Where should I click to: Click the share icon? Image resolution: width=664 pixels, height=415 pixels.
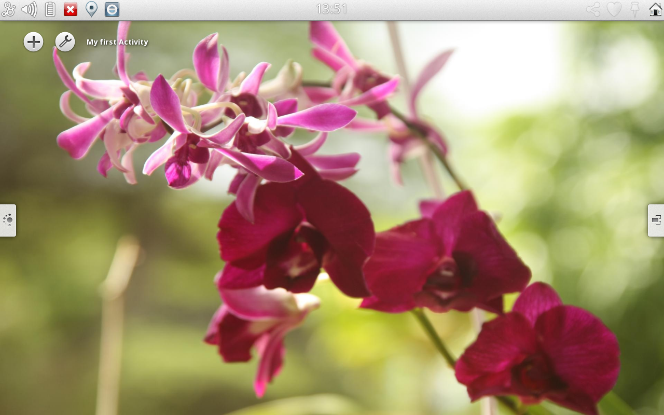tap(593, 9)
